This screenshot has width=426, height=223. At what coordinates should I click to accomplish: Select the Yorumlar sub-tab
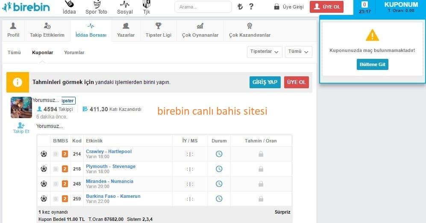[x=74, y=52]
